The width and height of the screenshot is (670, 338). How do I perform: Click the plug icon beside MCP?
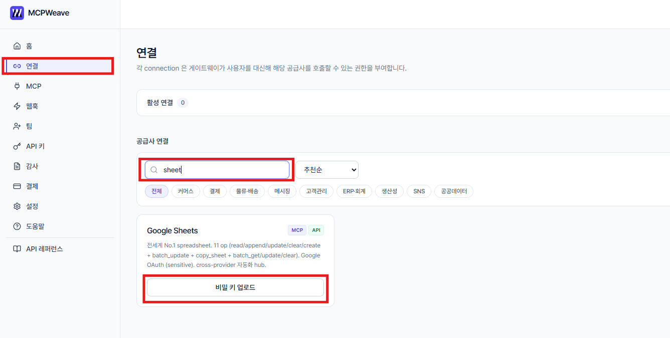click(17, 86)
